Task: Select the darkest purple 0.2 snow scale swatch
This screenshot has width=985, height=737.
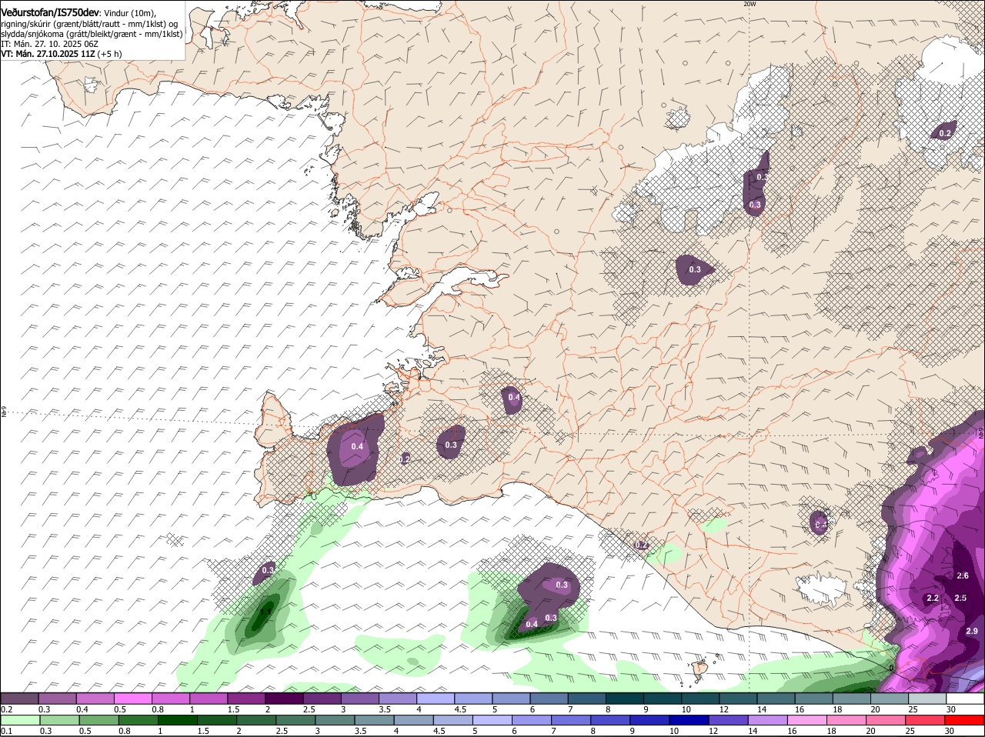Action: click(19, 699)
